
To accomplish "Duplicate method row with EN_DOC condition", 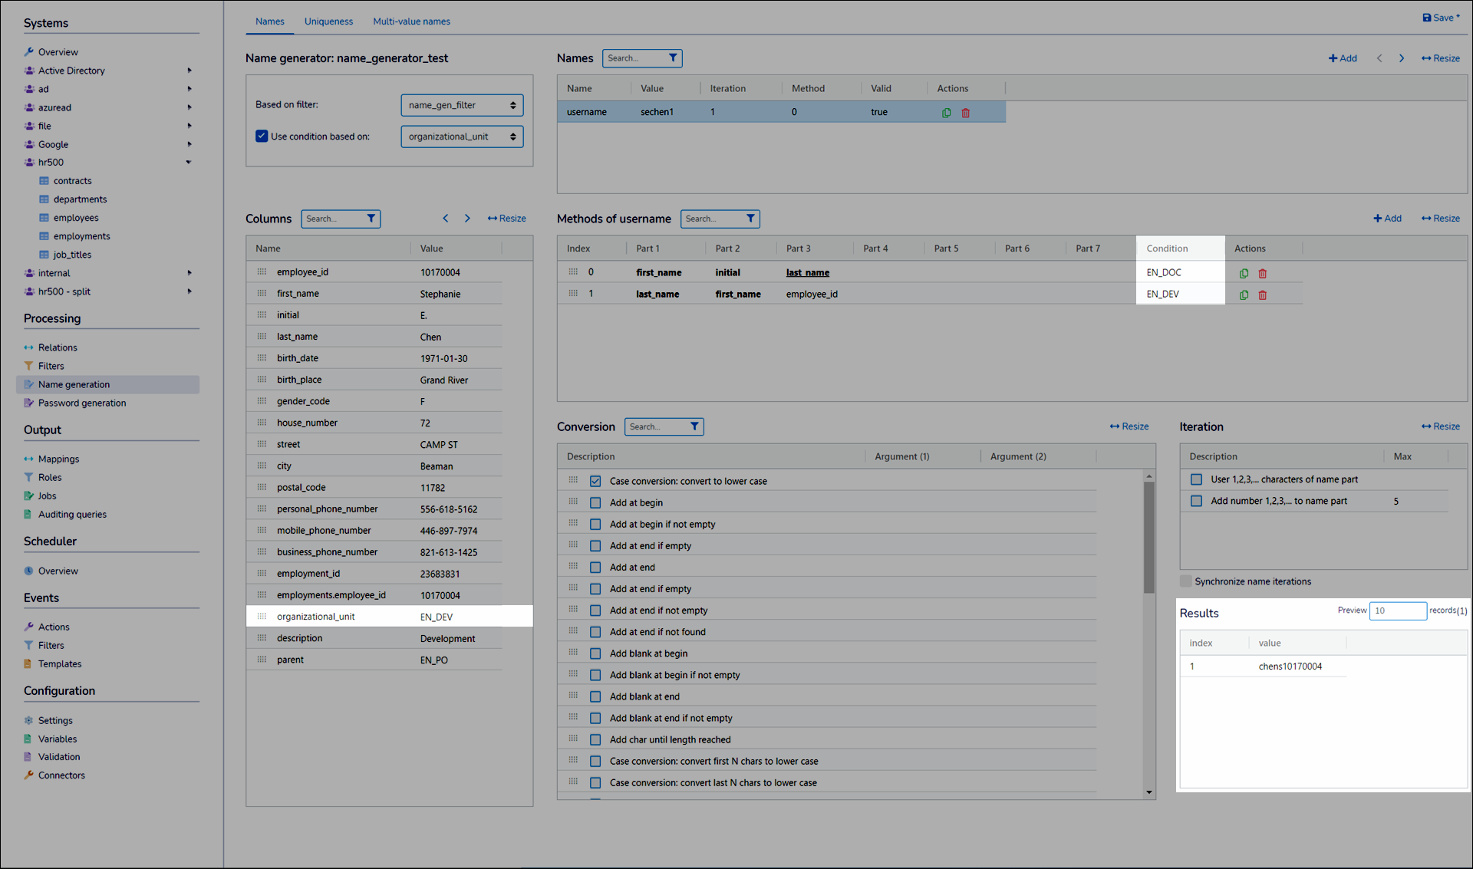I will (1244, 273).
